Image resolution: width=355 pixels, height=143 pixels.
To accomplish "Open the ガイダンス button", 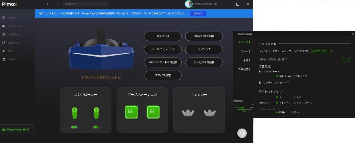I will pos(163,36).
